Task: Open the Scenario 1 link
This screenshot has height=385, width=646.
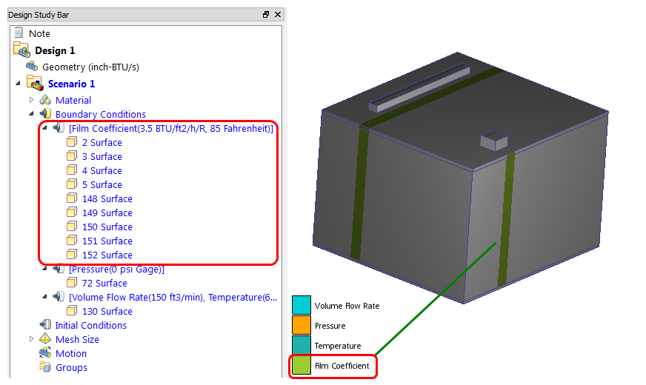Action: pos(71,84)
